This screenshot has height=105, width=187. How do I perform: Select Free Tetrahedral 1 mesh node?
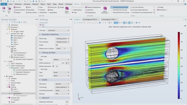click(19, 55)
